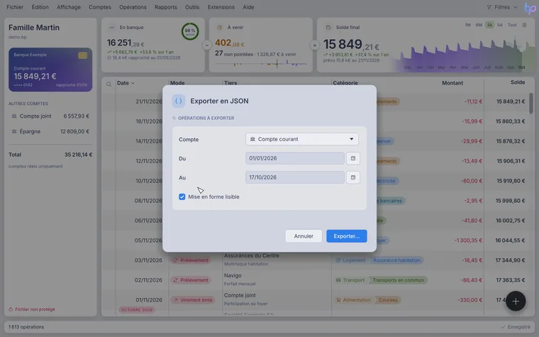
Task: Click the Banque Exemple Compte courant card
Action: coord(50,70)
